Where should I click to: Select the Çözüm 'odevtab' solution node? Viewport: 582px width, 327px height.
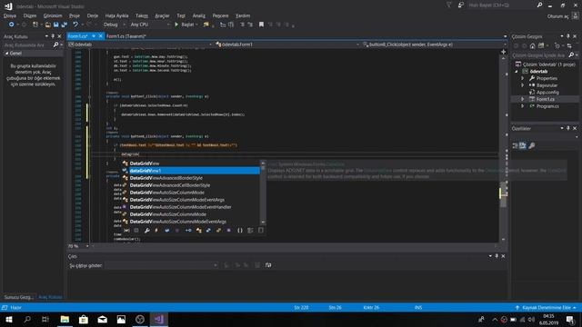point(548,64)
